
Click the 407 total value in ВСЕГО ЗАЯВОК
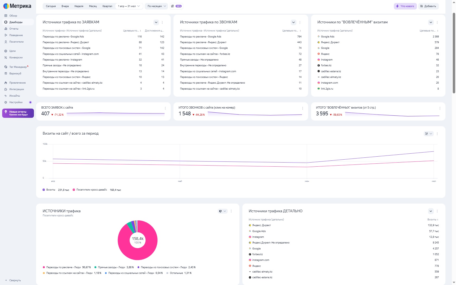(x=45, y=113)
